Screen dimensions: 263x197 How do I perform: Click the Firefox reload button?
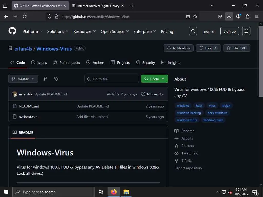coord(25,16)
